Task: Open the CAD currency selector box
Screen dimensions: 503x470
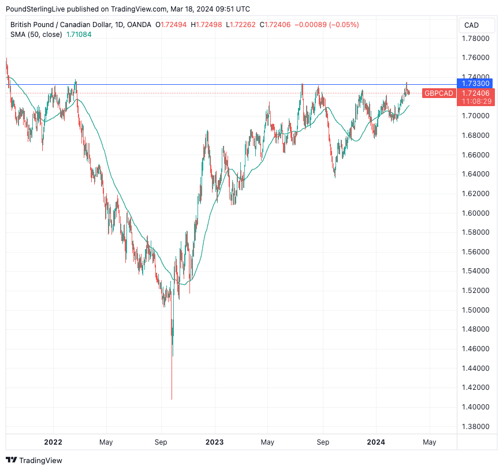Action: [476, 25]
